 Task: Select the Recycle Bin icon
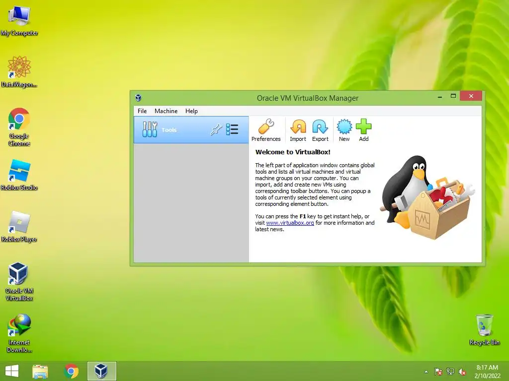tap(484, 329)
